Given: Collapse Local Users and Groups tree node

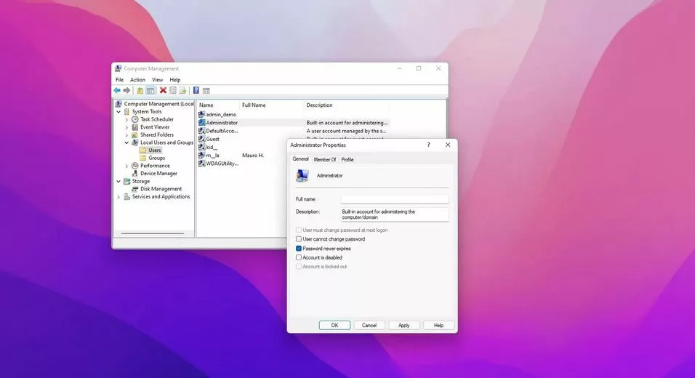Looking at the screenshot, I should (x=126, y=142).
